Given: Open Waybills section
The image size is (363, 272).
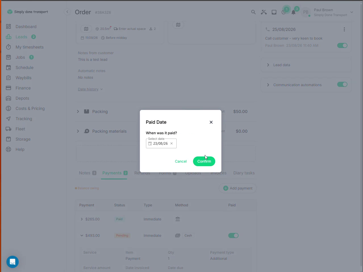Looking at the screenshot, I should (23, 78).
